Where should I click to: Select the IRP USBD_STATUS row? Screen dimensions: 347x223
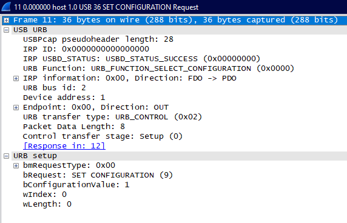click(141, 59)
